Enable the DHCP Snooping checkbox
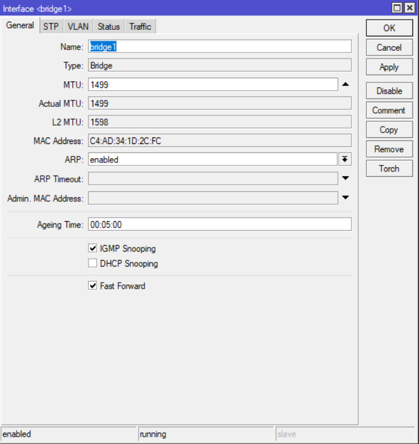The width and height of the screenshot is (419, 444). point(93,263)
